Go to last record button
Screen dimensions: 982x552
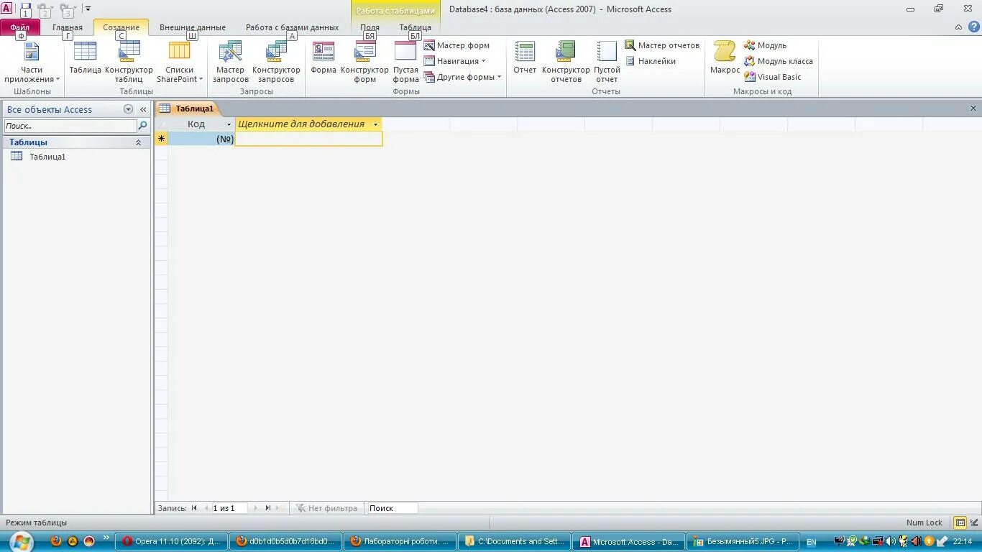[267, 508]
